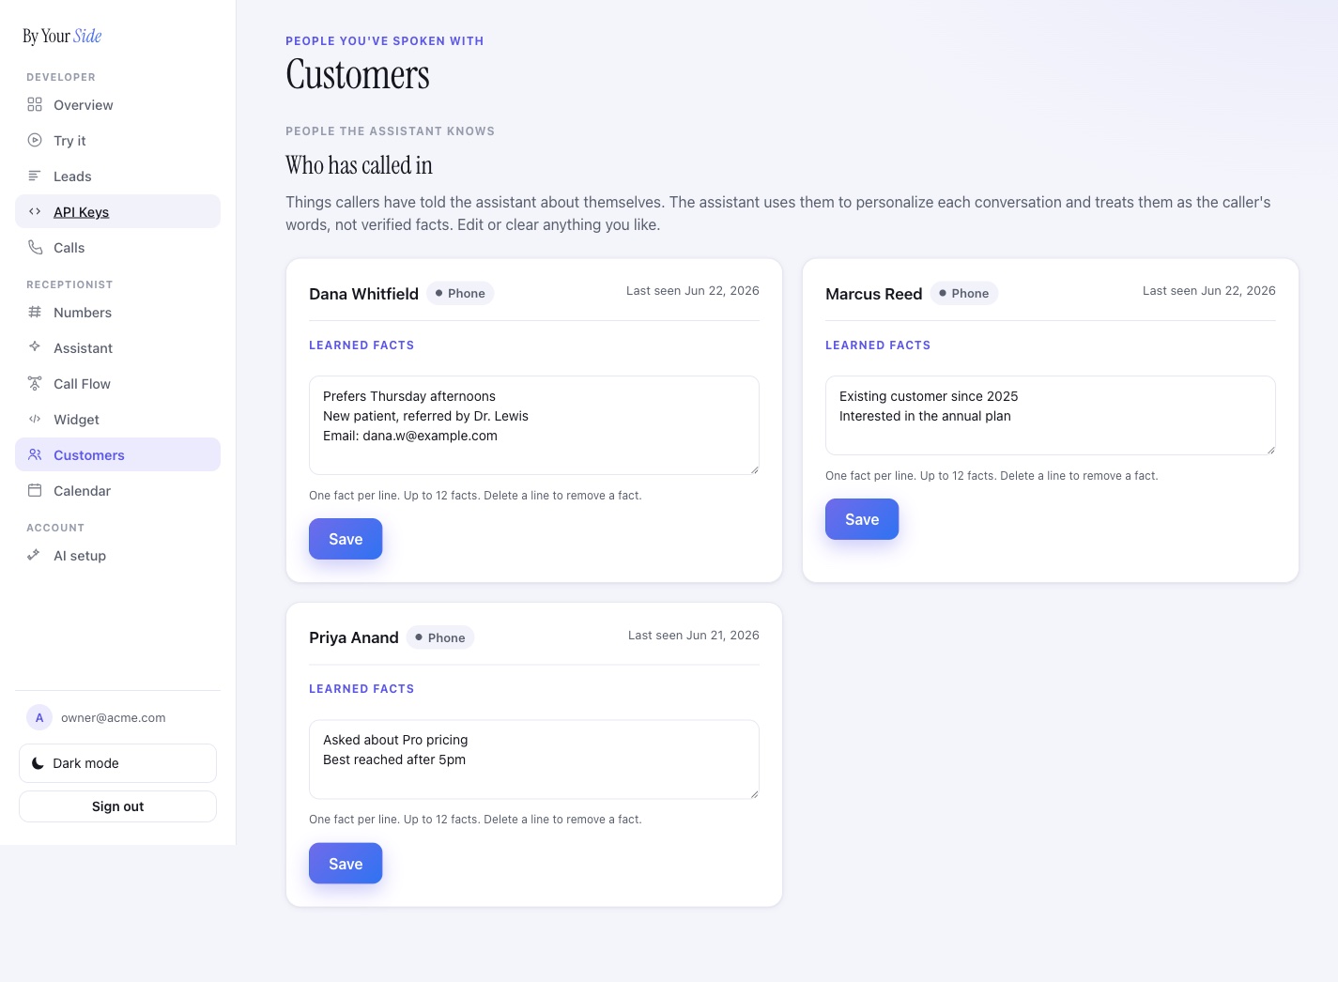Go to the Leads section
1338x982 pixels.
point(117,176)
